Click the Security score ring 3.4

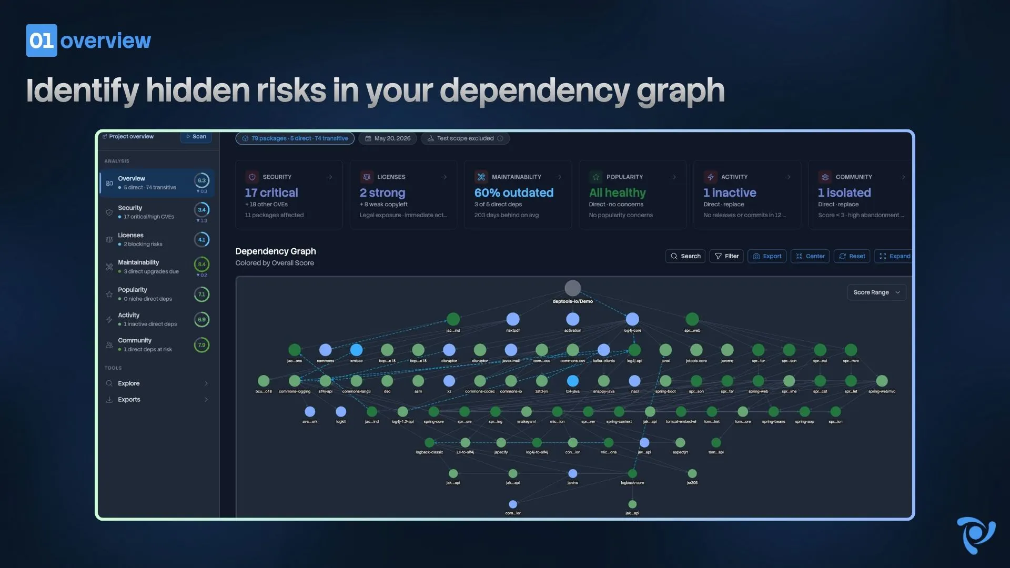coord(202,210)
